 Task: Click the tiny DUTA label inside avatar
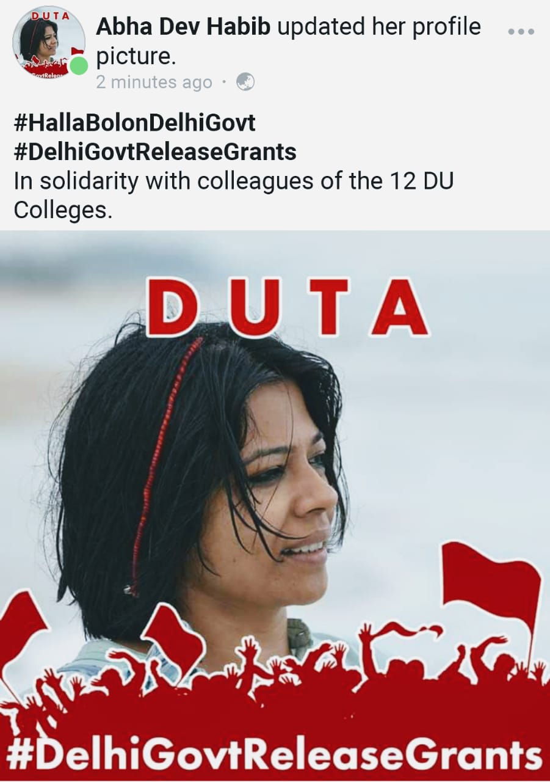point(51,15)
